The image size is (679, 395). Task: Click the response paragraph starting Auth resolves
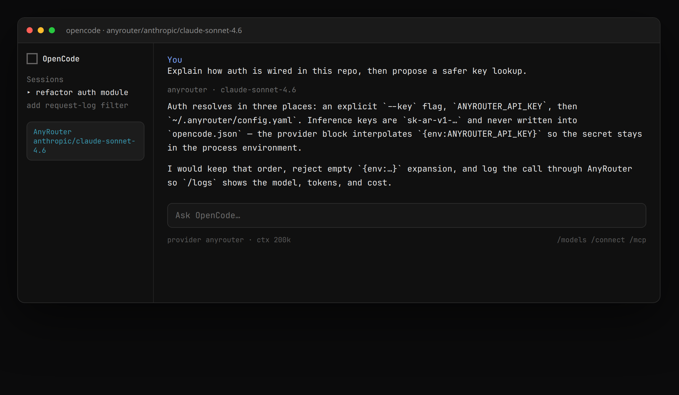[x=405, y=127]
